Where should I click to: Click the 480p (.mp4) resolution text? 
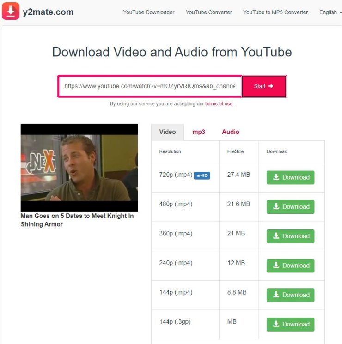pos(176,204)
